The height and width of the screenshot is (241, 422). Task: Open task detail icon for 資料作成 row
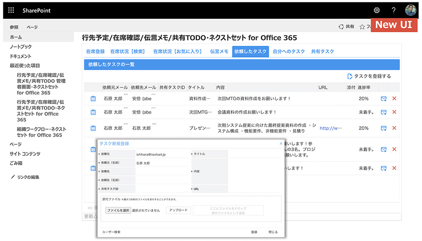pos(93,99)
